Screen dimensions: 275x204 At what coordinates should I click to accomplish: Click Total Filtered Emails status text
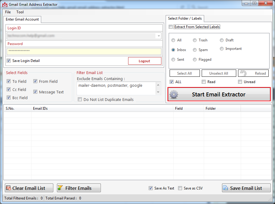pyautogui.click(x=24, y=198)
